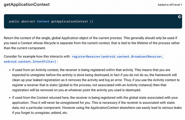Toggle the code block dark theme icon
This screenshot has height=120, width=185.
coord(180,17)
